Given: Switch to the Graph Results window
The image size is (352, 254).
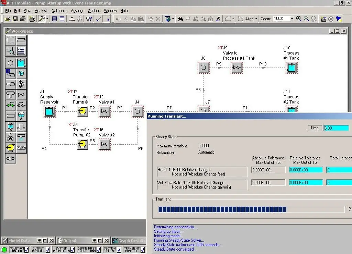Looking at the screenshot, I should [129, 241].
